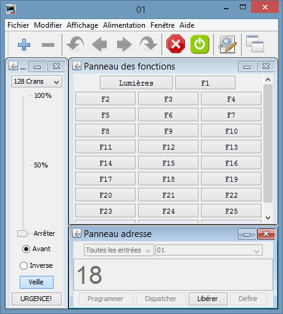This screenshot has width=283, height=314.
Task: Open the 128 Crans speed-step dropdown
Action: click(36, 81)
